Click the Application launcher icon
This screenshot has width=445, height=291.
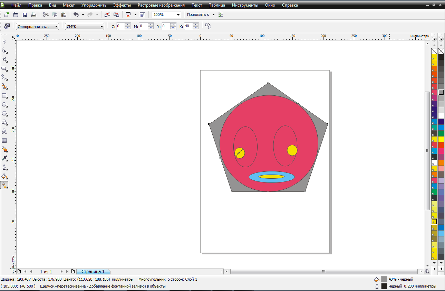coord(128,15)
